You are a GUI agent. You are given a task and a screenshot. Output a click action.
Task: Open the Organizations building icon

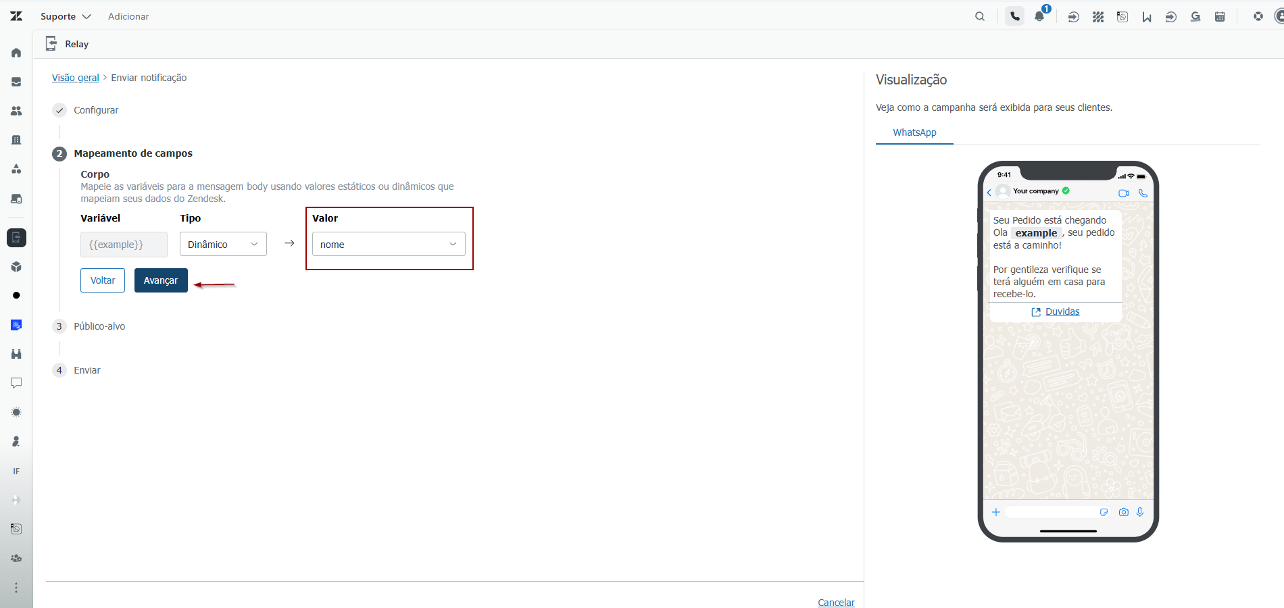[x=16, y=140]
